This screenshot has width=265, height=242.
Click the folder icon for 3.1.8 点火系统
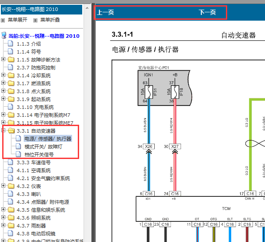coord(11,91)
